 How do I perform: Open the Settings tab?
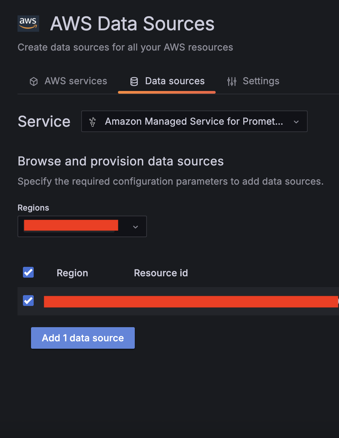point(261,81)
